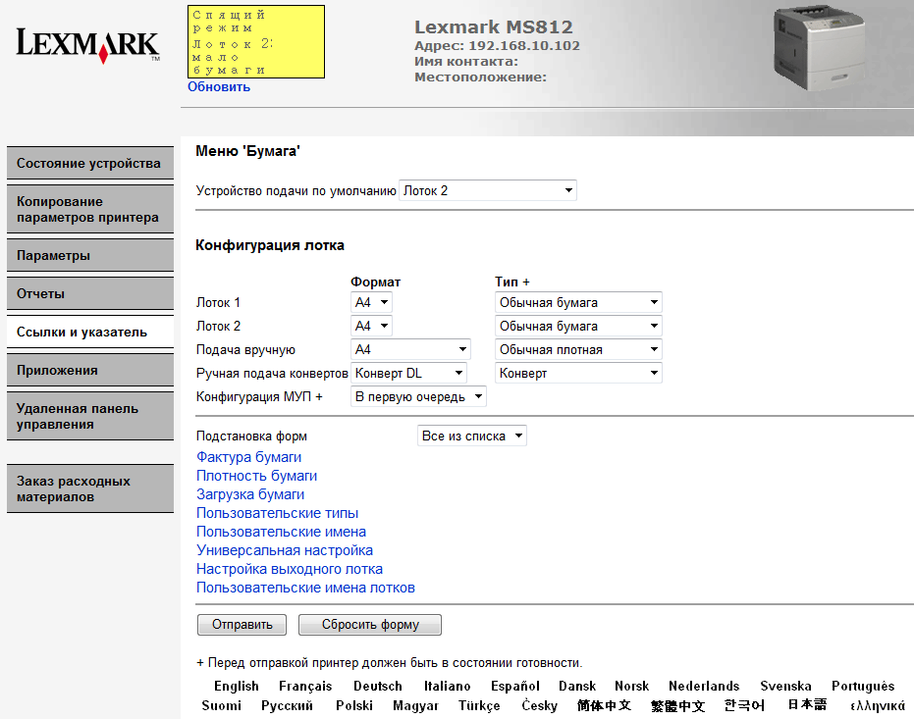Switch language to Français

(305, 686)
